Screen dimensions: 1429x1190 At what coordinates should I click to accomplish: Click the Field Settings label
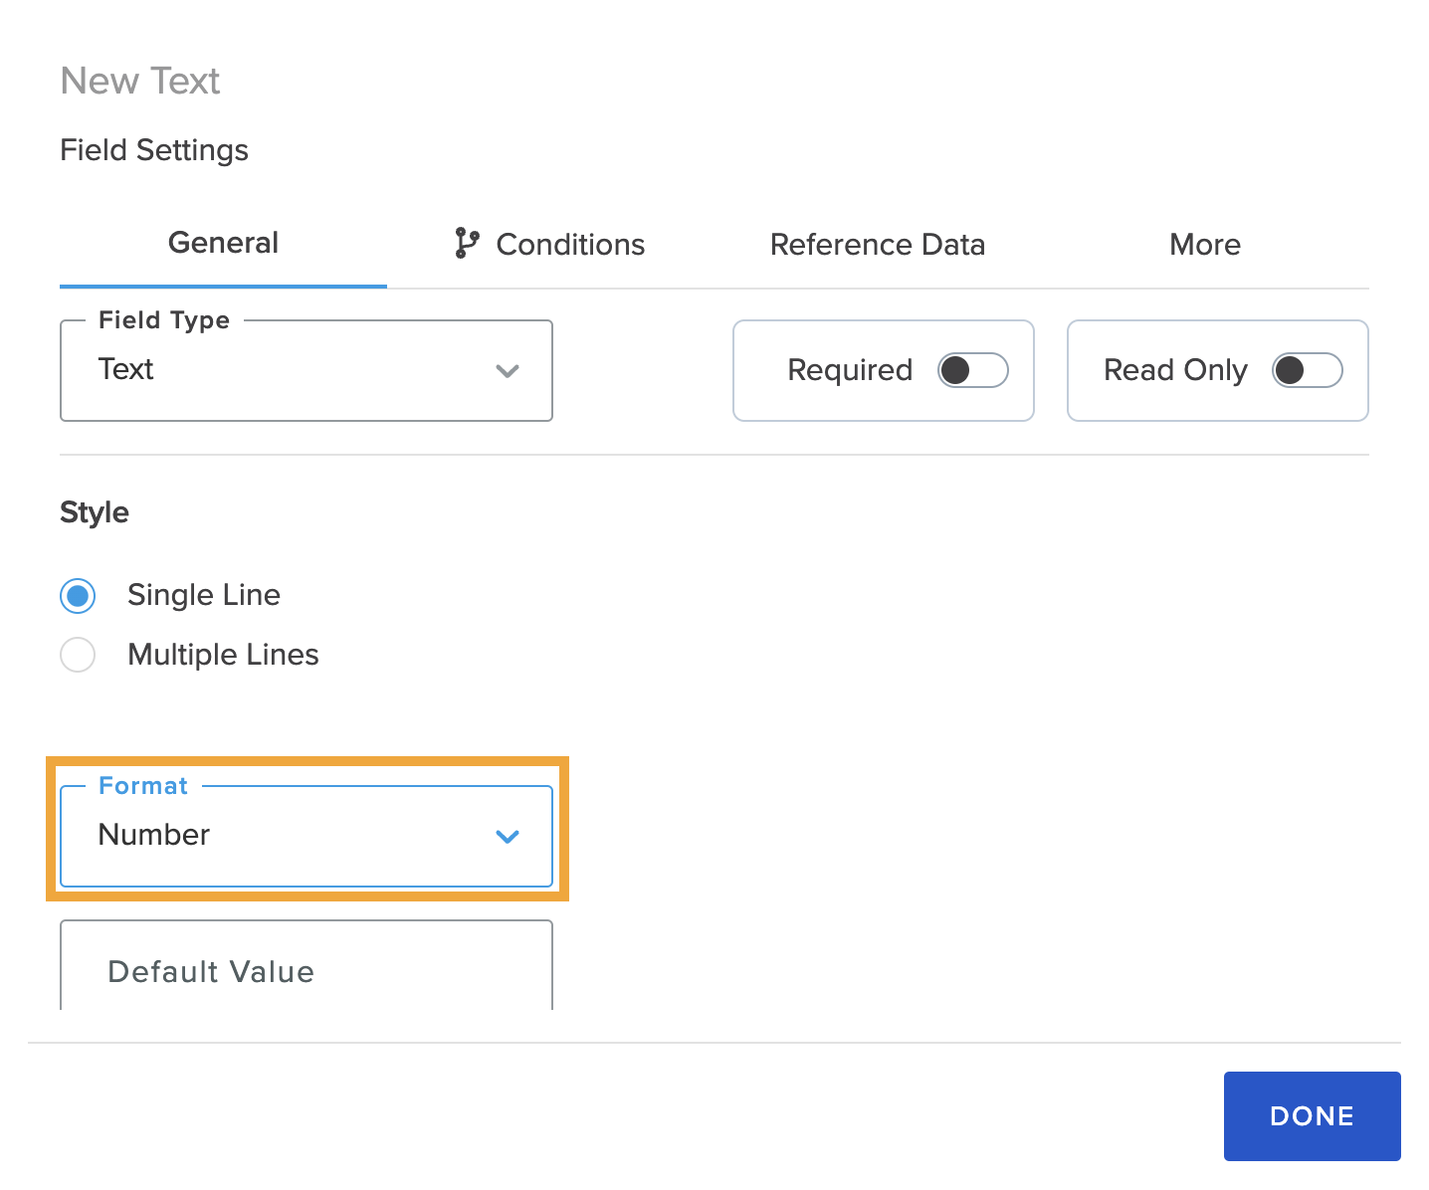click(153, 150)
